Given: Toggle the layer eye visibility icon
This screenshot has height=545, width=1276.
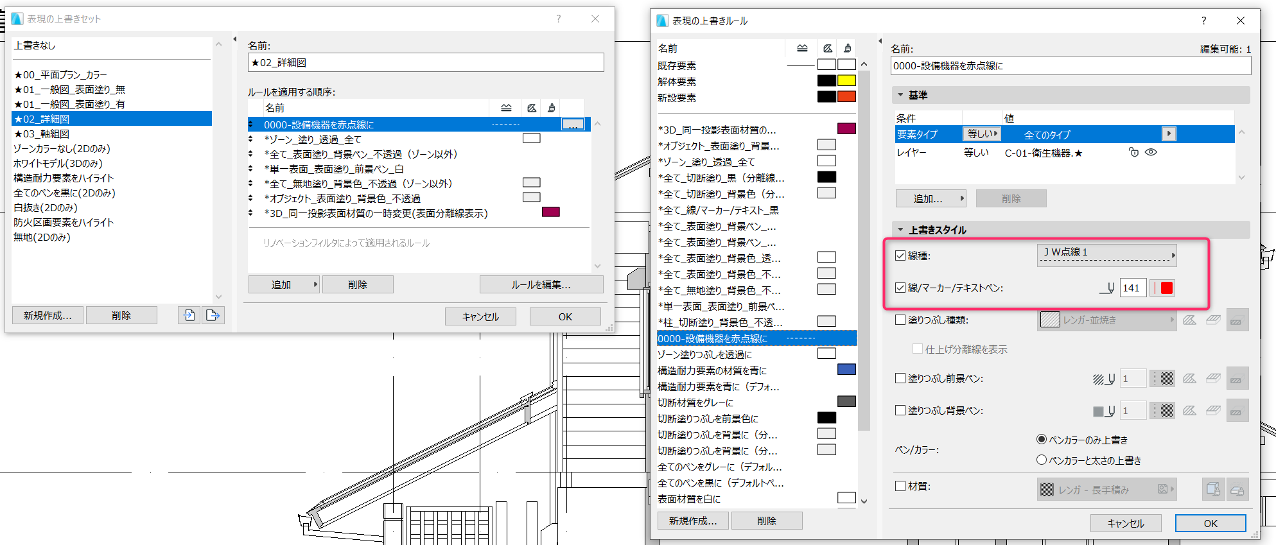Looking at the screenshot, I should click(1151, 152).
